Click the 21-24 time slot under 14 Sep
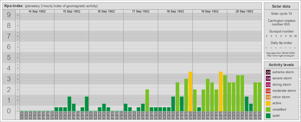The width and height of the screenshot is (301, 122). pyautogui.click(x=52, y=116)
